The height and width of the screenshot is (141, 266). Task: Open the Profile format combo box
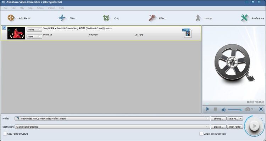point(112,118)
